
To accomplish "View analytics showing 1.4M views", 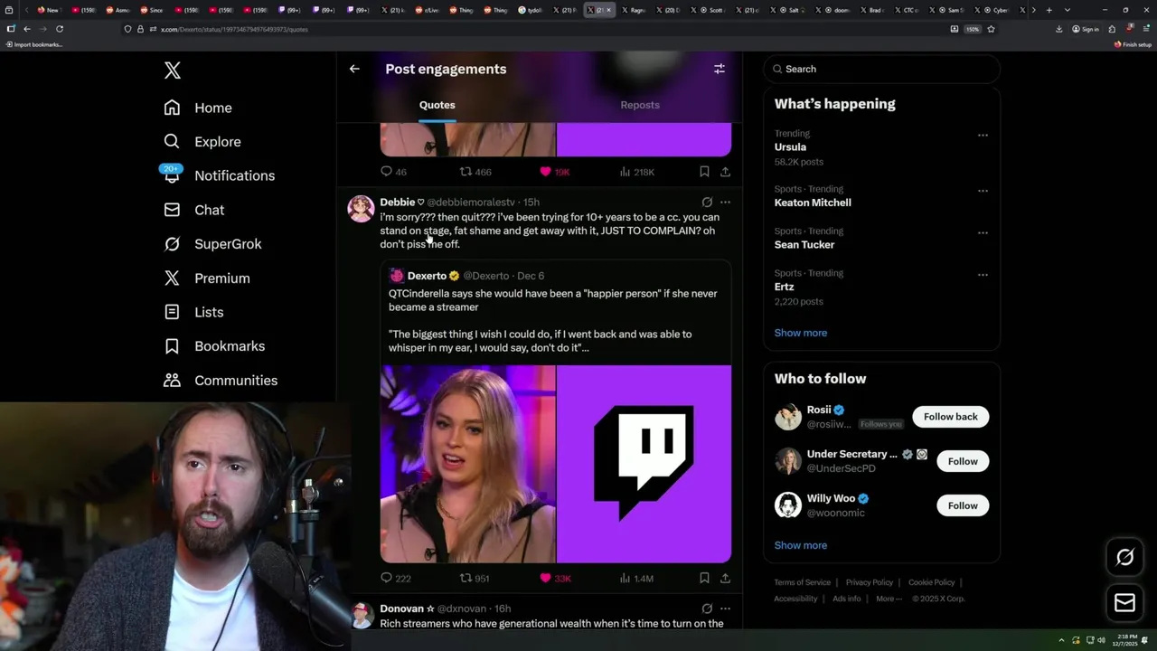I will pyautogui.click(x=637, y=579).
